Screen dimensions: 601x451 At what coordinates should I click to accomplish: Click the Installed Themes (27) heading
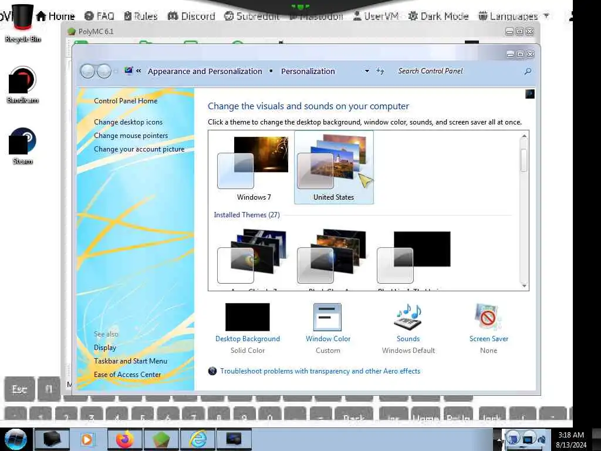247,215
